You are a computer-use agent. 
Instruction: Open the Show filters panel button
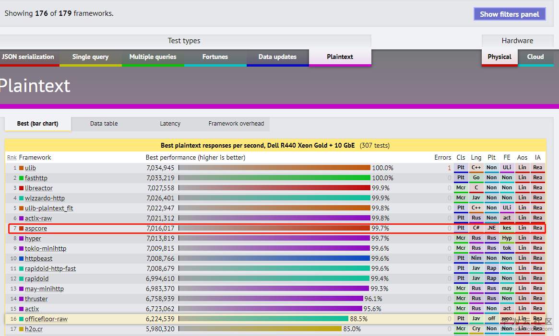[x=510, y=14]
